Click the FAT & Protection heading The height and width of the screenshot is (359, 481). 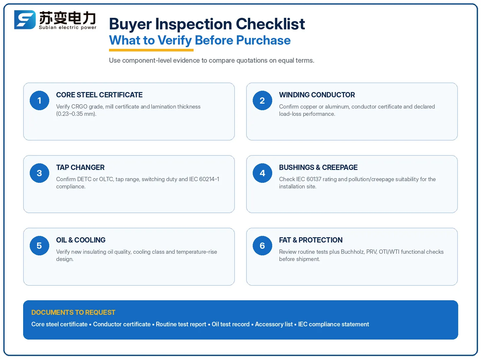[311, 240]
